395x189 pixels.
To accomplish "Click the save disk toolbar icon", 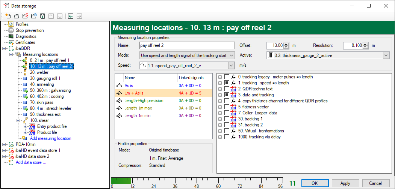I will click(x=42, y=16).
